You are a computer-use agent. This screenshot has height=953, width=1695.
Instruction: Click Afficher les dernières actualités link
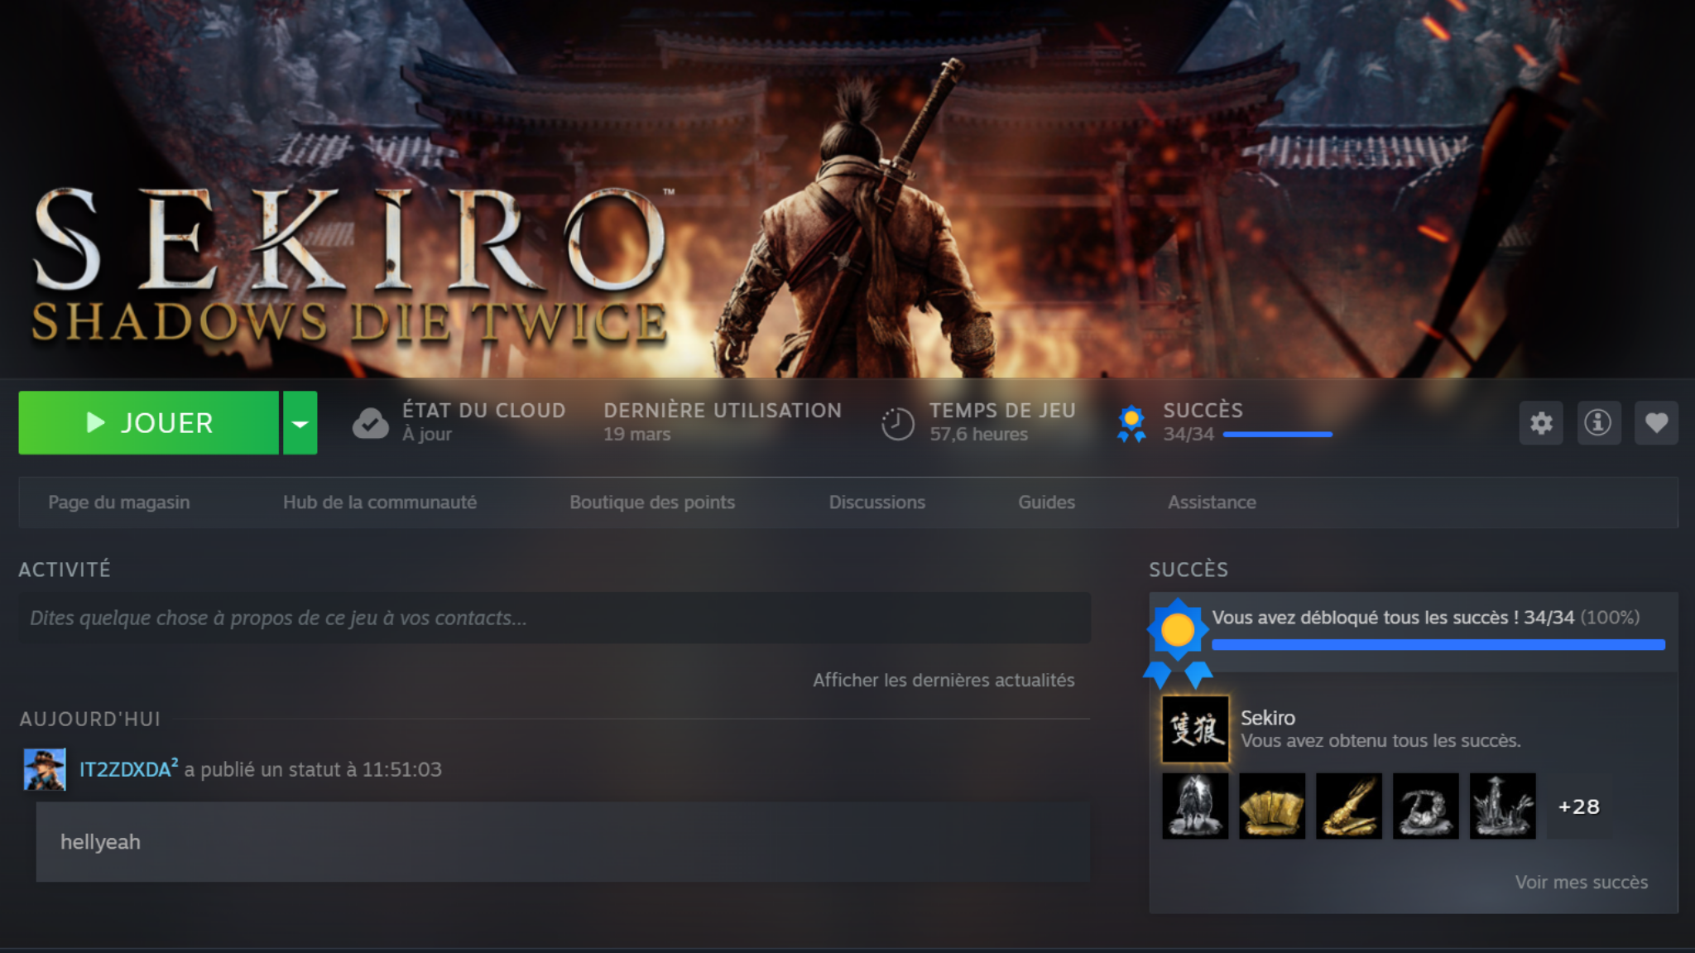[x=944, y=680]
